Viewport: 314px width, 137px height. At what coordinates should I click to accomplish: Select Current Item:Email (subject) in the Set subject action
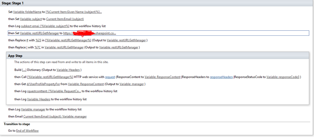pos(65,19)
